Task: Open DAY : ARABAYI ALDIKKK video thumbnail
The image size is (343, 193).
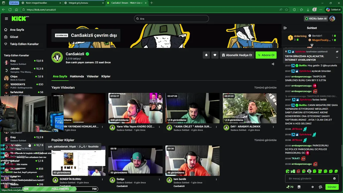Action: point(249,108)
